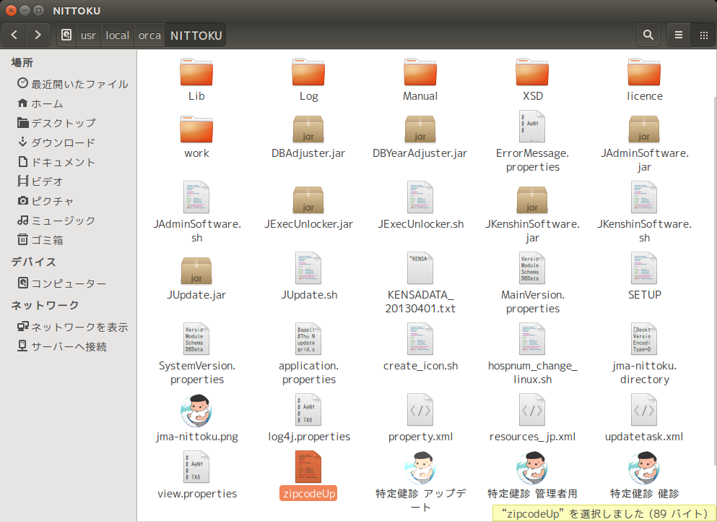
Task: Open the window options menu
Action: 678,35
